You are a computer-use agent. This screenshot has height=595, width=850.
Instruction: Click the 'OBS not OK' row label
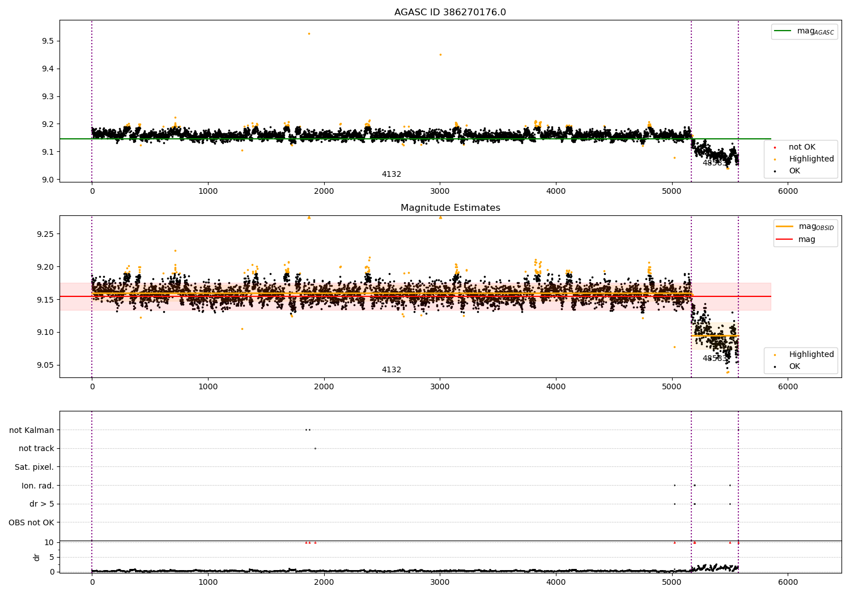pyautogui.click(x=32, y=522)
